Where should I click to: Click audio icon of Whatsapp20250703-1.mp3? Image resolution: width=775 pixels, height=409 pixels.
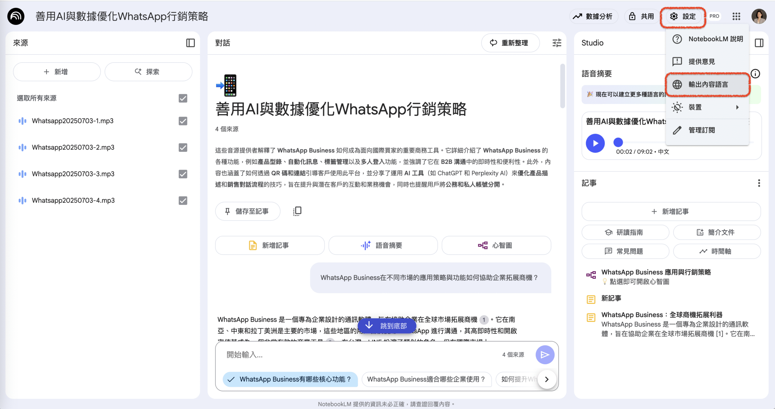[x=22, y=121]
